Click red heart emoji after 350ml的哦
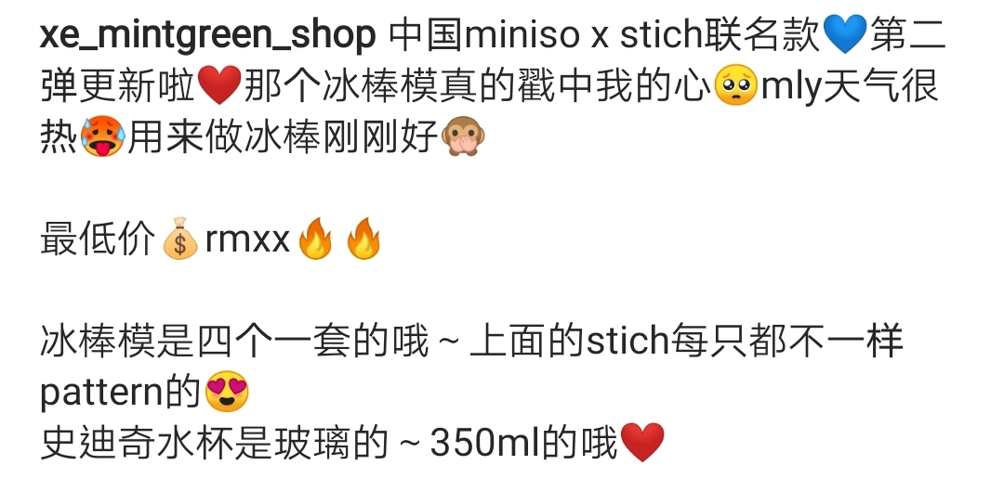This screenshot has width=1004, height=478. pyautogui.click(x=642, y=442)
